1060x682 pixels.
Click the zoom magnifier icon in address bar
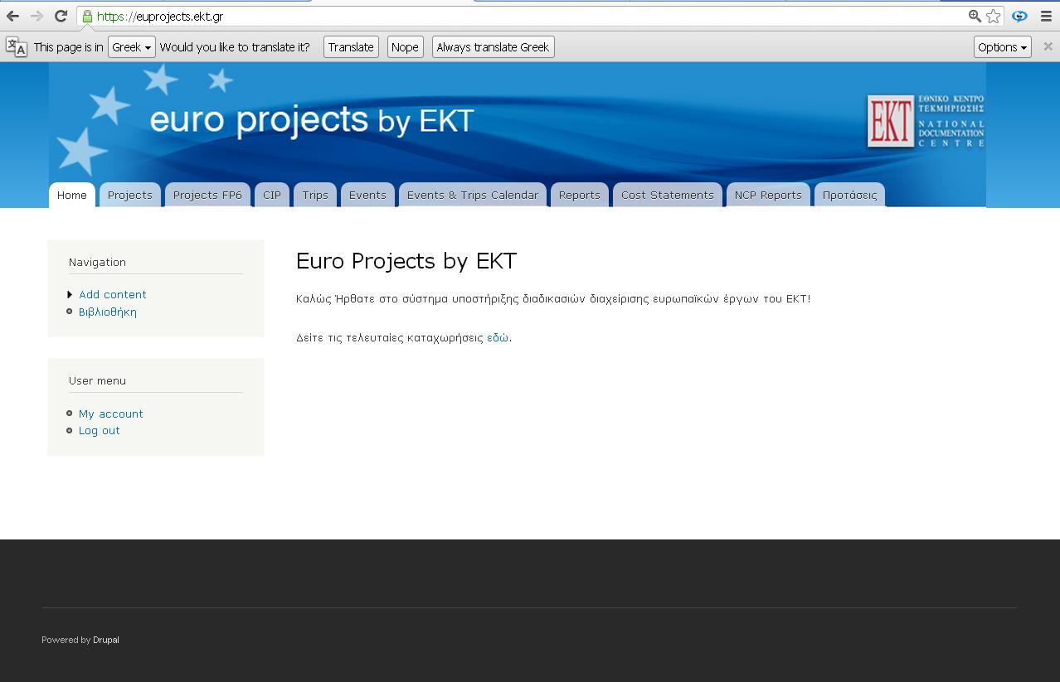(975, 16)
